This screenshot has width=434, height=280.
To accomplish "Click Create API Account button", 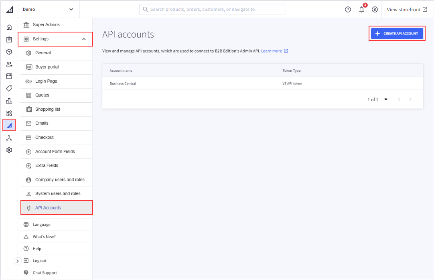I will (x=397, y=33).
